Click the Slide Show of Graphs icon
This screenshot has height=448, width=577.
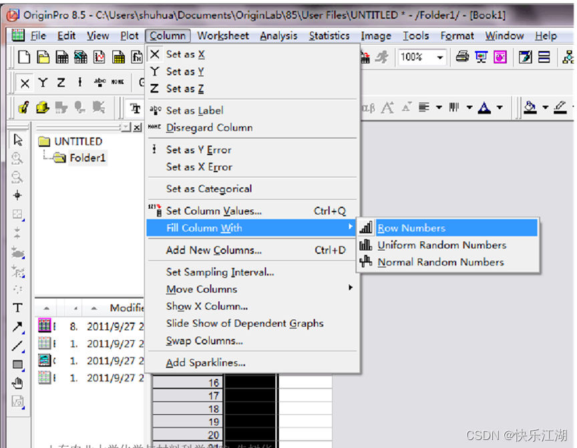tap(481, 57)
